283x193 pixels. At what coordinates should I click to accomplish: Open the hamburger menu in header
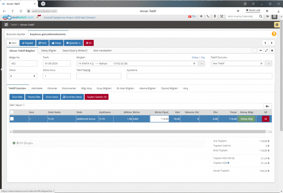tap(274, 17)
